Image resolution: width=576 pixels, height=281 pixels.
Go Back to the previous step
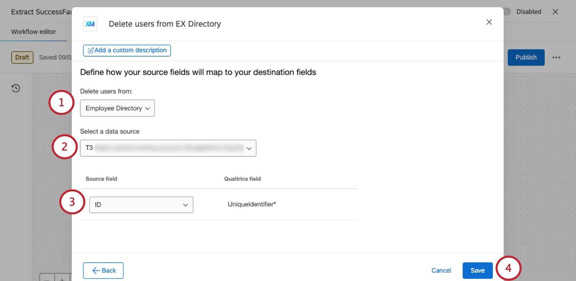point(103,271)
